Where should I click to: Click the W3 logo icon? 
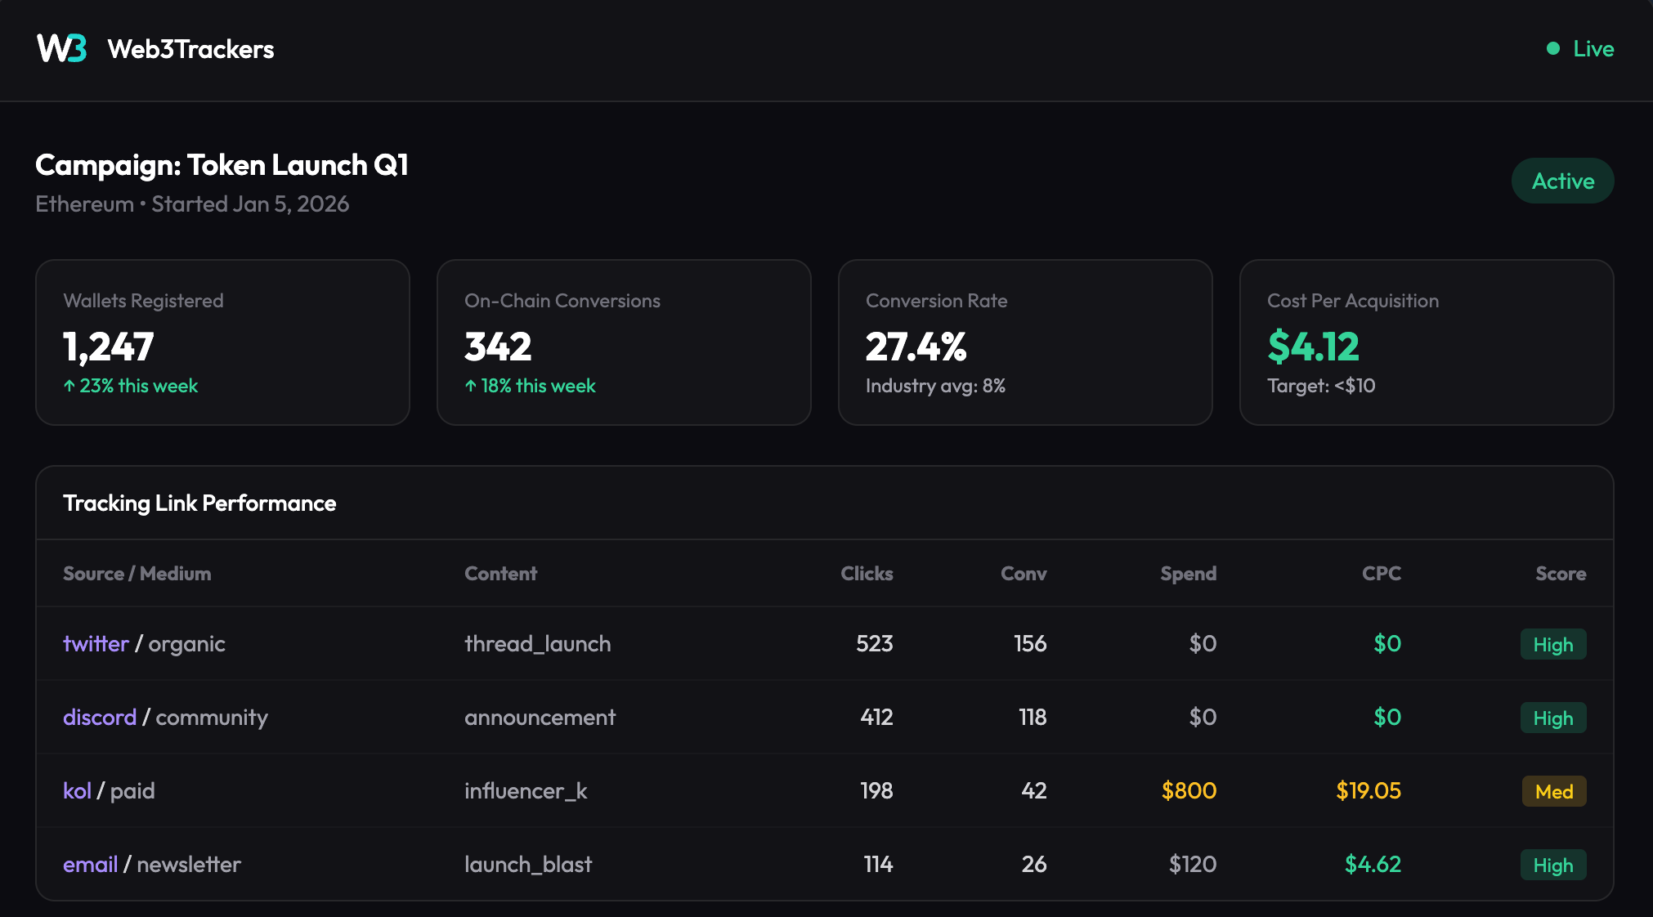pos(61,49)
